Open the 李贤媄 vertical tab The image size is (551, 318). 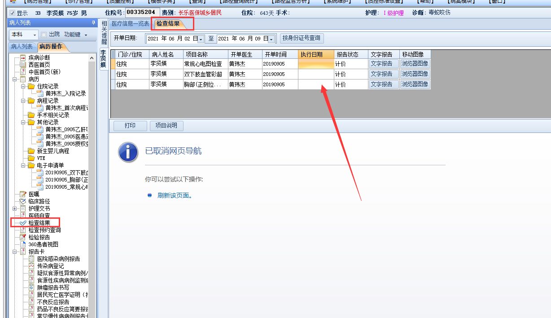click(103, 59)
